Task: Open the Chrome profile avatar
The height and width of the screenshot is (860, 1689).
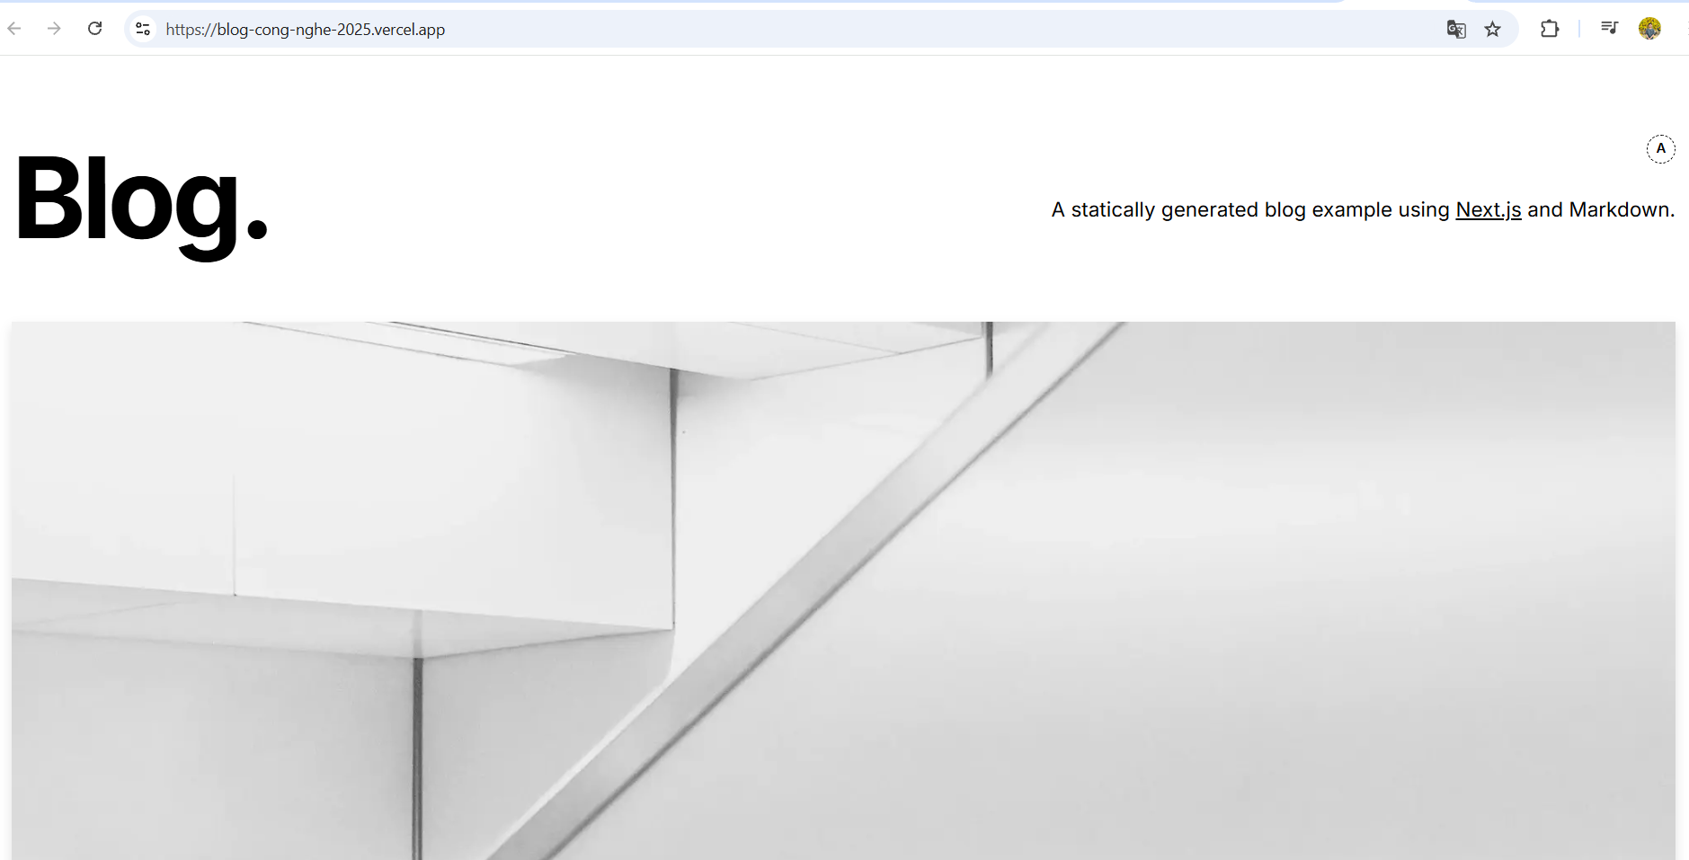Action: click(1649, 29)
